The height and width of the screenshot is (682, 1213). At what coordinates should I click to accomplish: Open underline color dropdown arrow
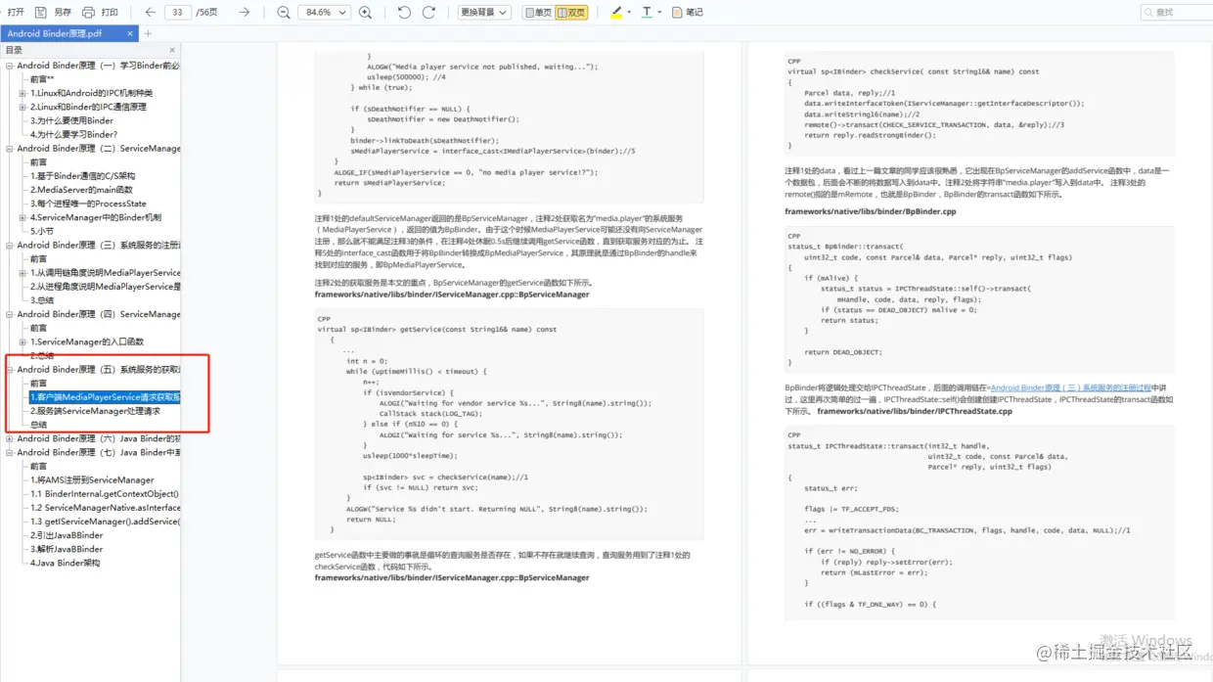660,13
